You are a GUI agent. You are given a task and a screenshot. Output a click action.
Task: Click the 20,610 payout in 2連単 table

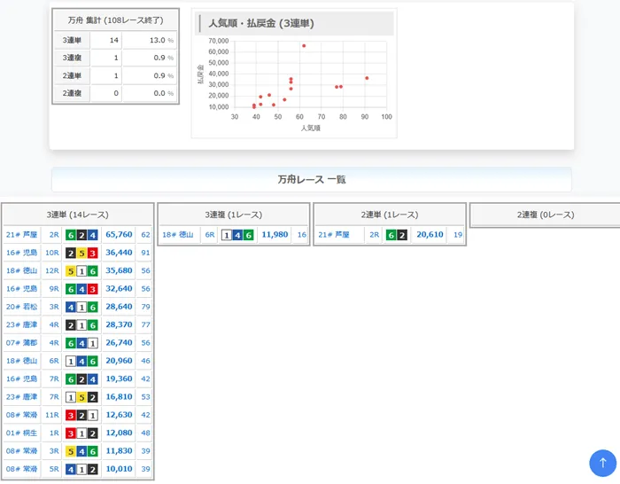pyautogui.click(x=430, y=235)
